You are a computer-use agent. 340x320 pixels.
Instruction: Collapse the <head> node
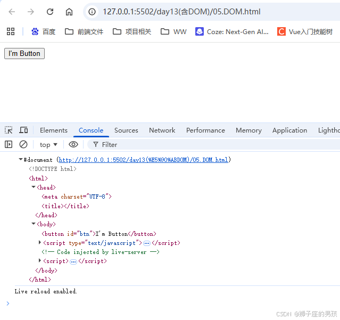pos(34,187)
